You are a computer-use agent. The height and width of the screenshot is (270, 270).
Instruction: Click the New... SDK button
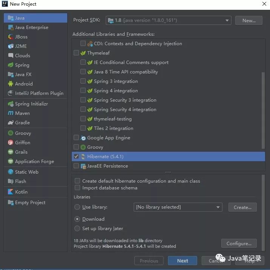pyautogui.click(x=249, y=20)
